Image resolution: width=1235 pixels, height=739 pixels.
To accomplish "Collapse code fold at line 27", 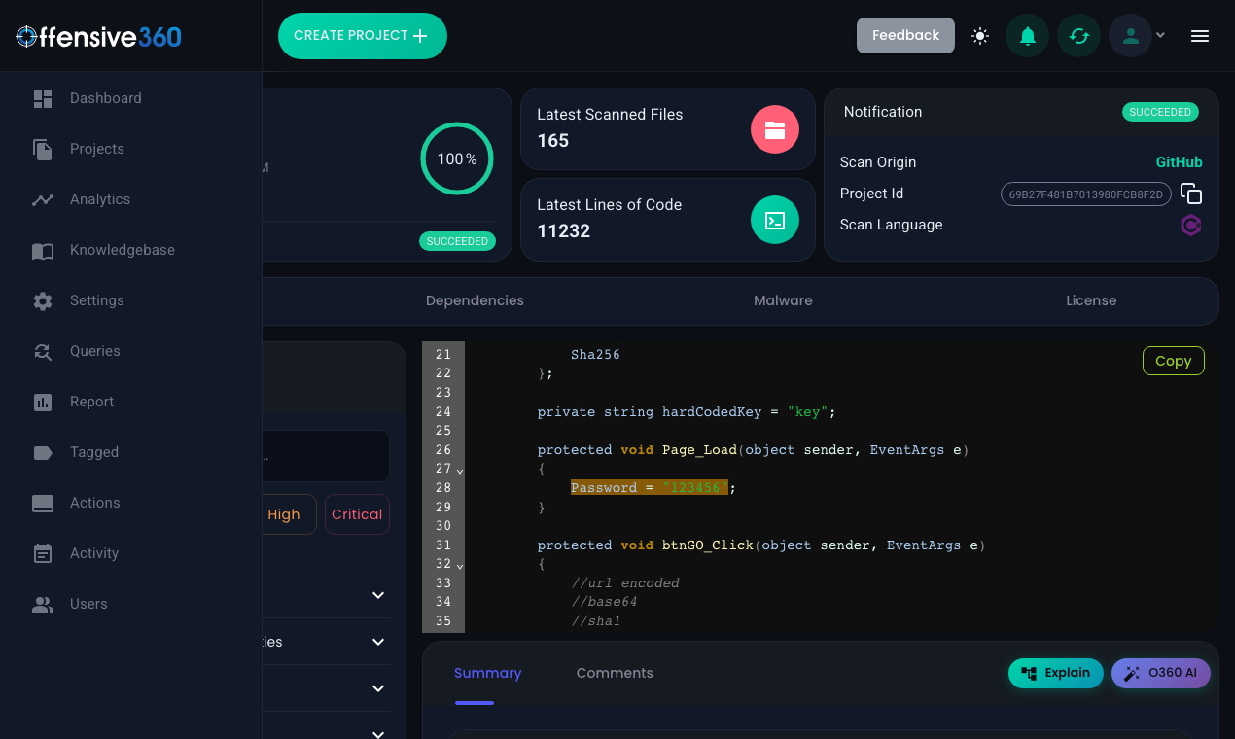I will pyautogui.click(x=460, y=472).
